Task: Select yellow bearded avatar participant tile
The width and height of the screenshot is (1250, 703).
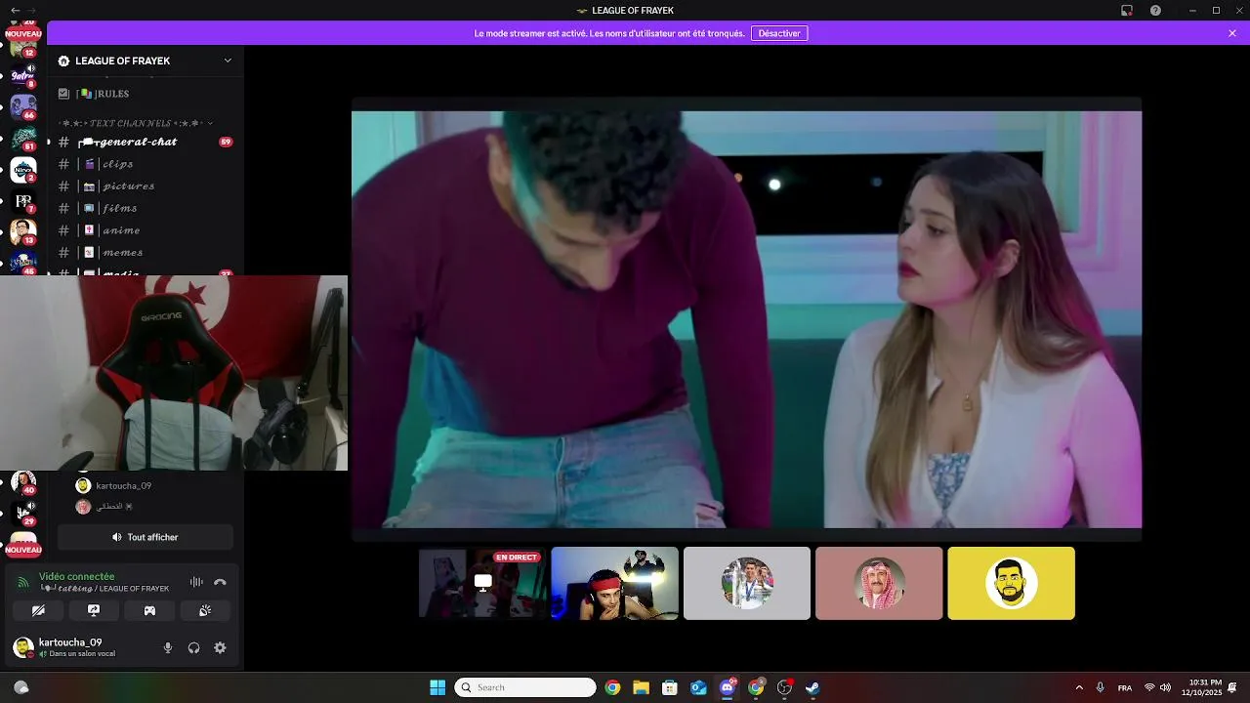Action: (1011, 583)
